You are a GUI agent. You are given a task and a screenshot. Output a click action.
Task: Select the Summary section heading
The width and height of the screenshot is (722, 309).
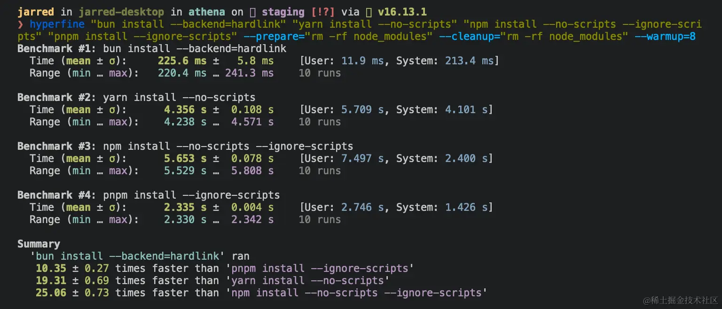tap(38, 244)
